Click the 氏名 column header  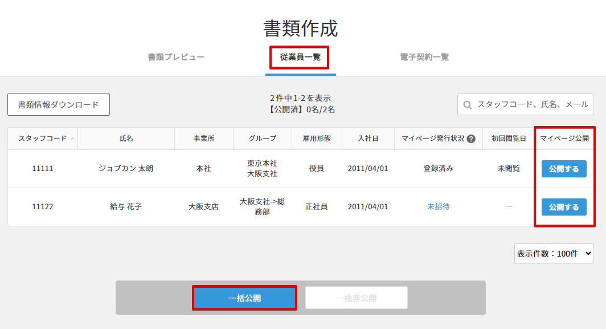[x=126, y=139]
